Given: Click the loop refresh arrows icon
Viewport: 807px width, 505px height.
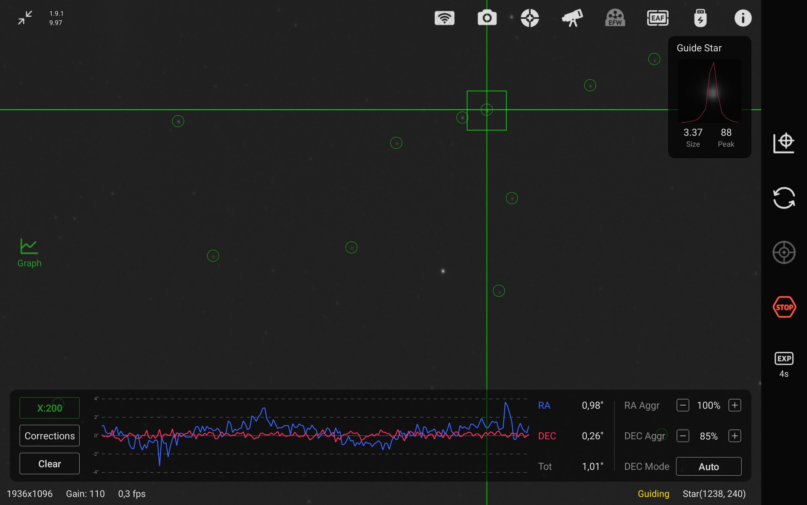Looking at the screenshot, I should pos(784,198).
